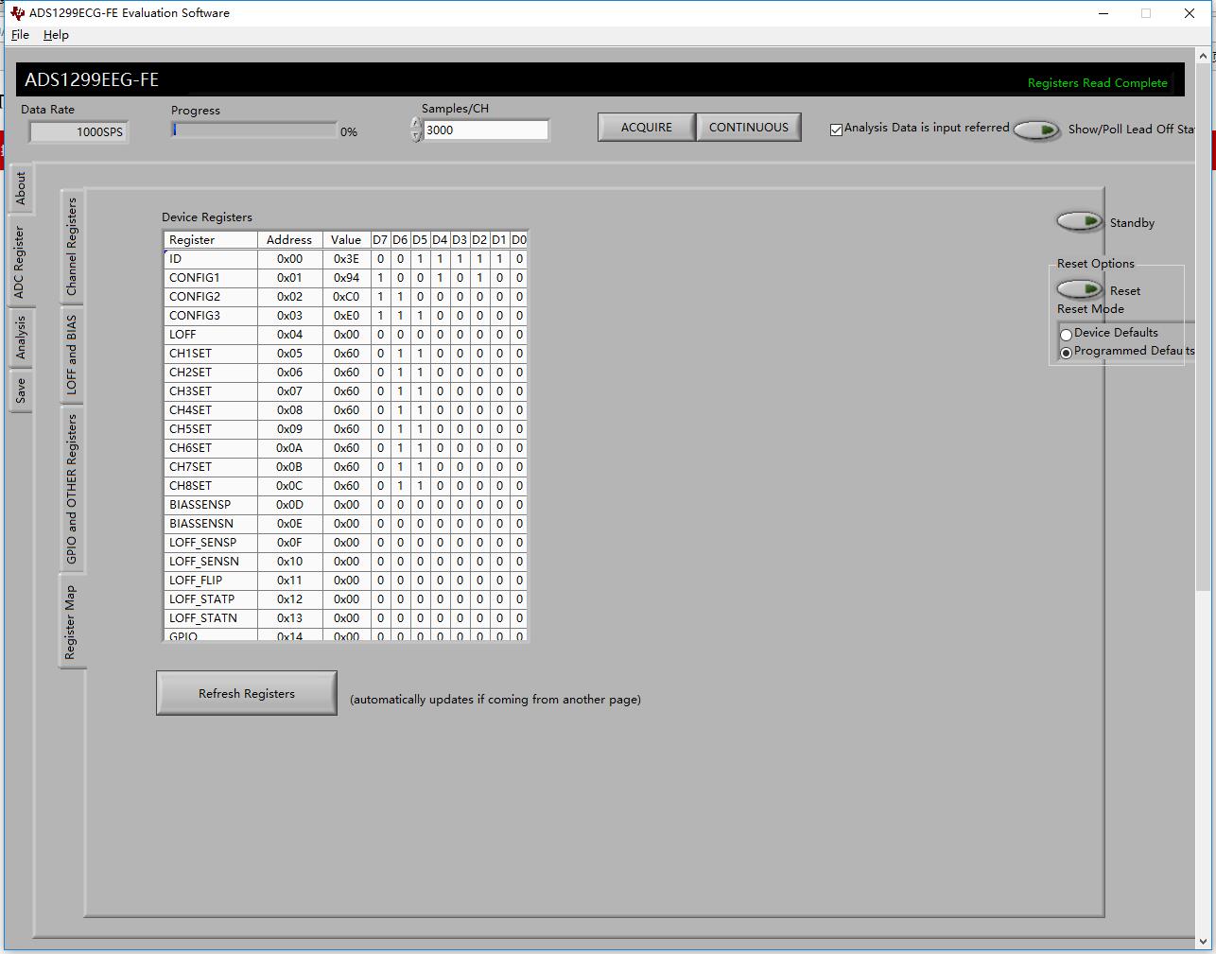
Task: Click the Data Rate 1000SPS field
Action: tap(78, 131)
